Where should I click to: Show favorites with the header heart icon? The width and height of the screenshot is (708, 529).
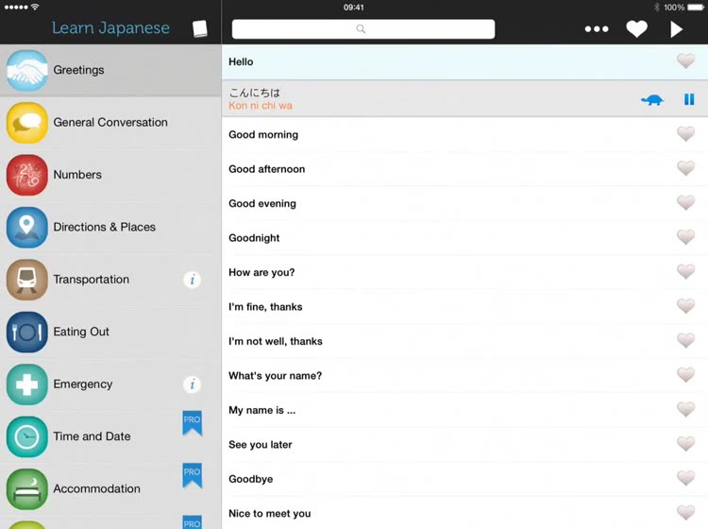[636, 29]
